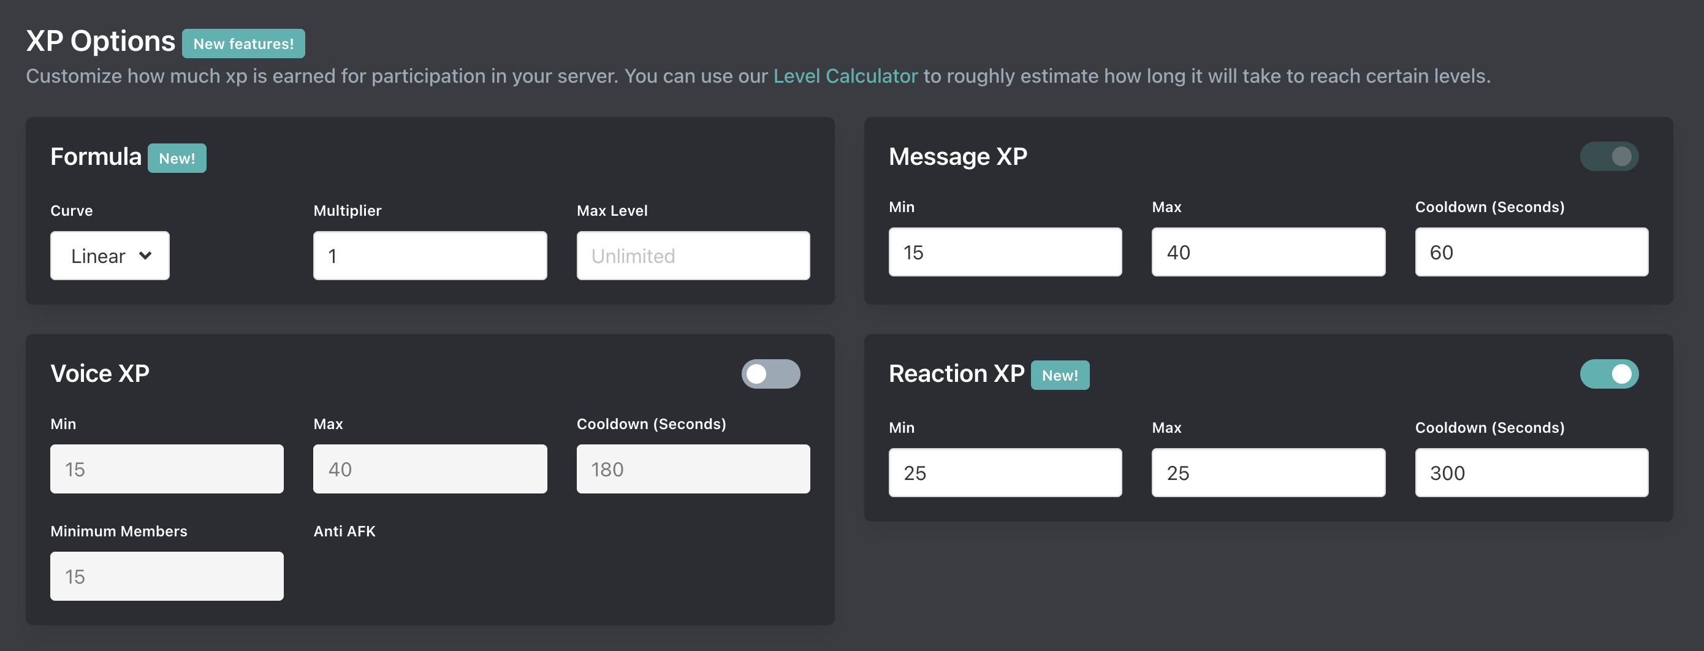Toggle the Message XP switch
Image resolution: width=1704 pixels, height=651 pixels.
(1609, 157)
